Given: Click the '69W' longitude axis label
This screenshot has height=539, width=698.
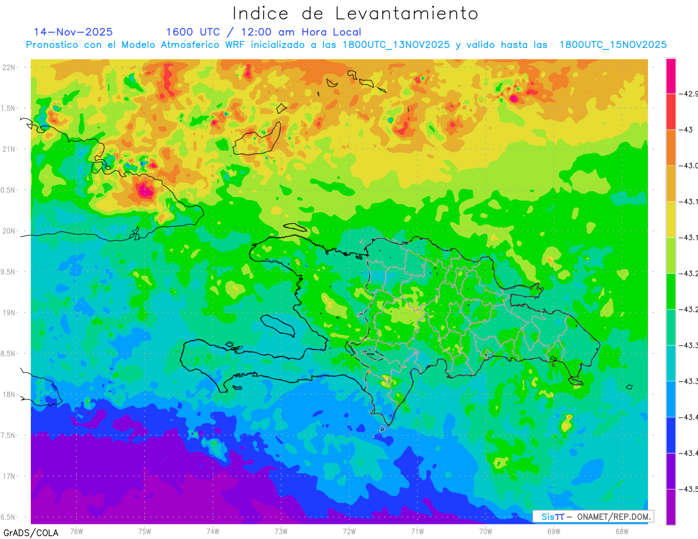Looking at the screenshot, I should click(x=554, y=531).
